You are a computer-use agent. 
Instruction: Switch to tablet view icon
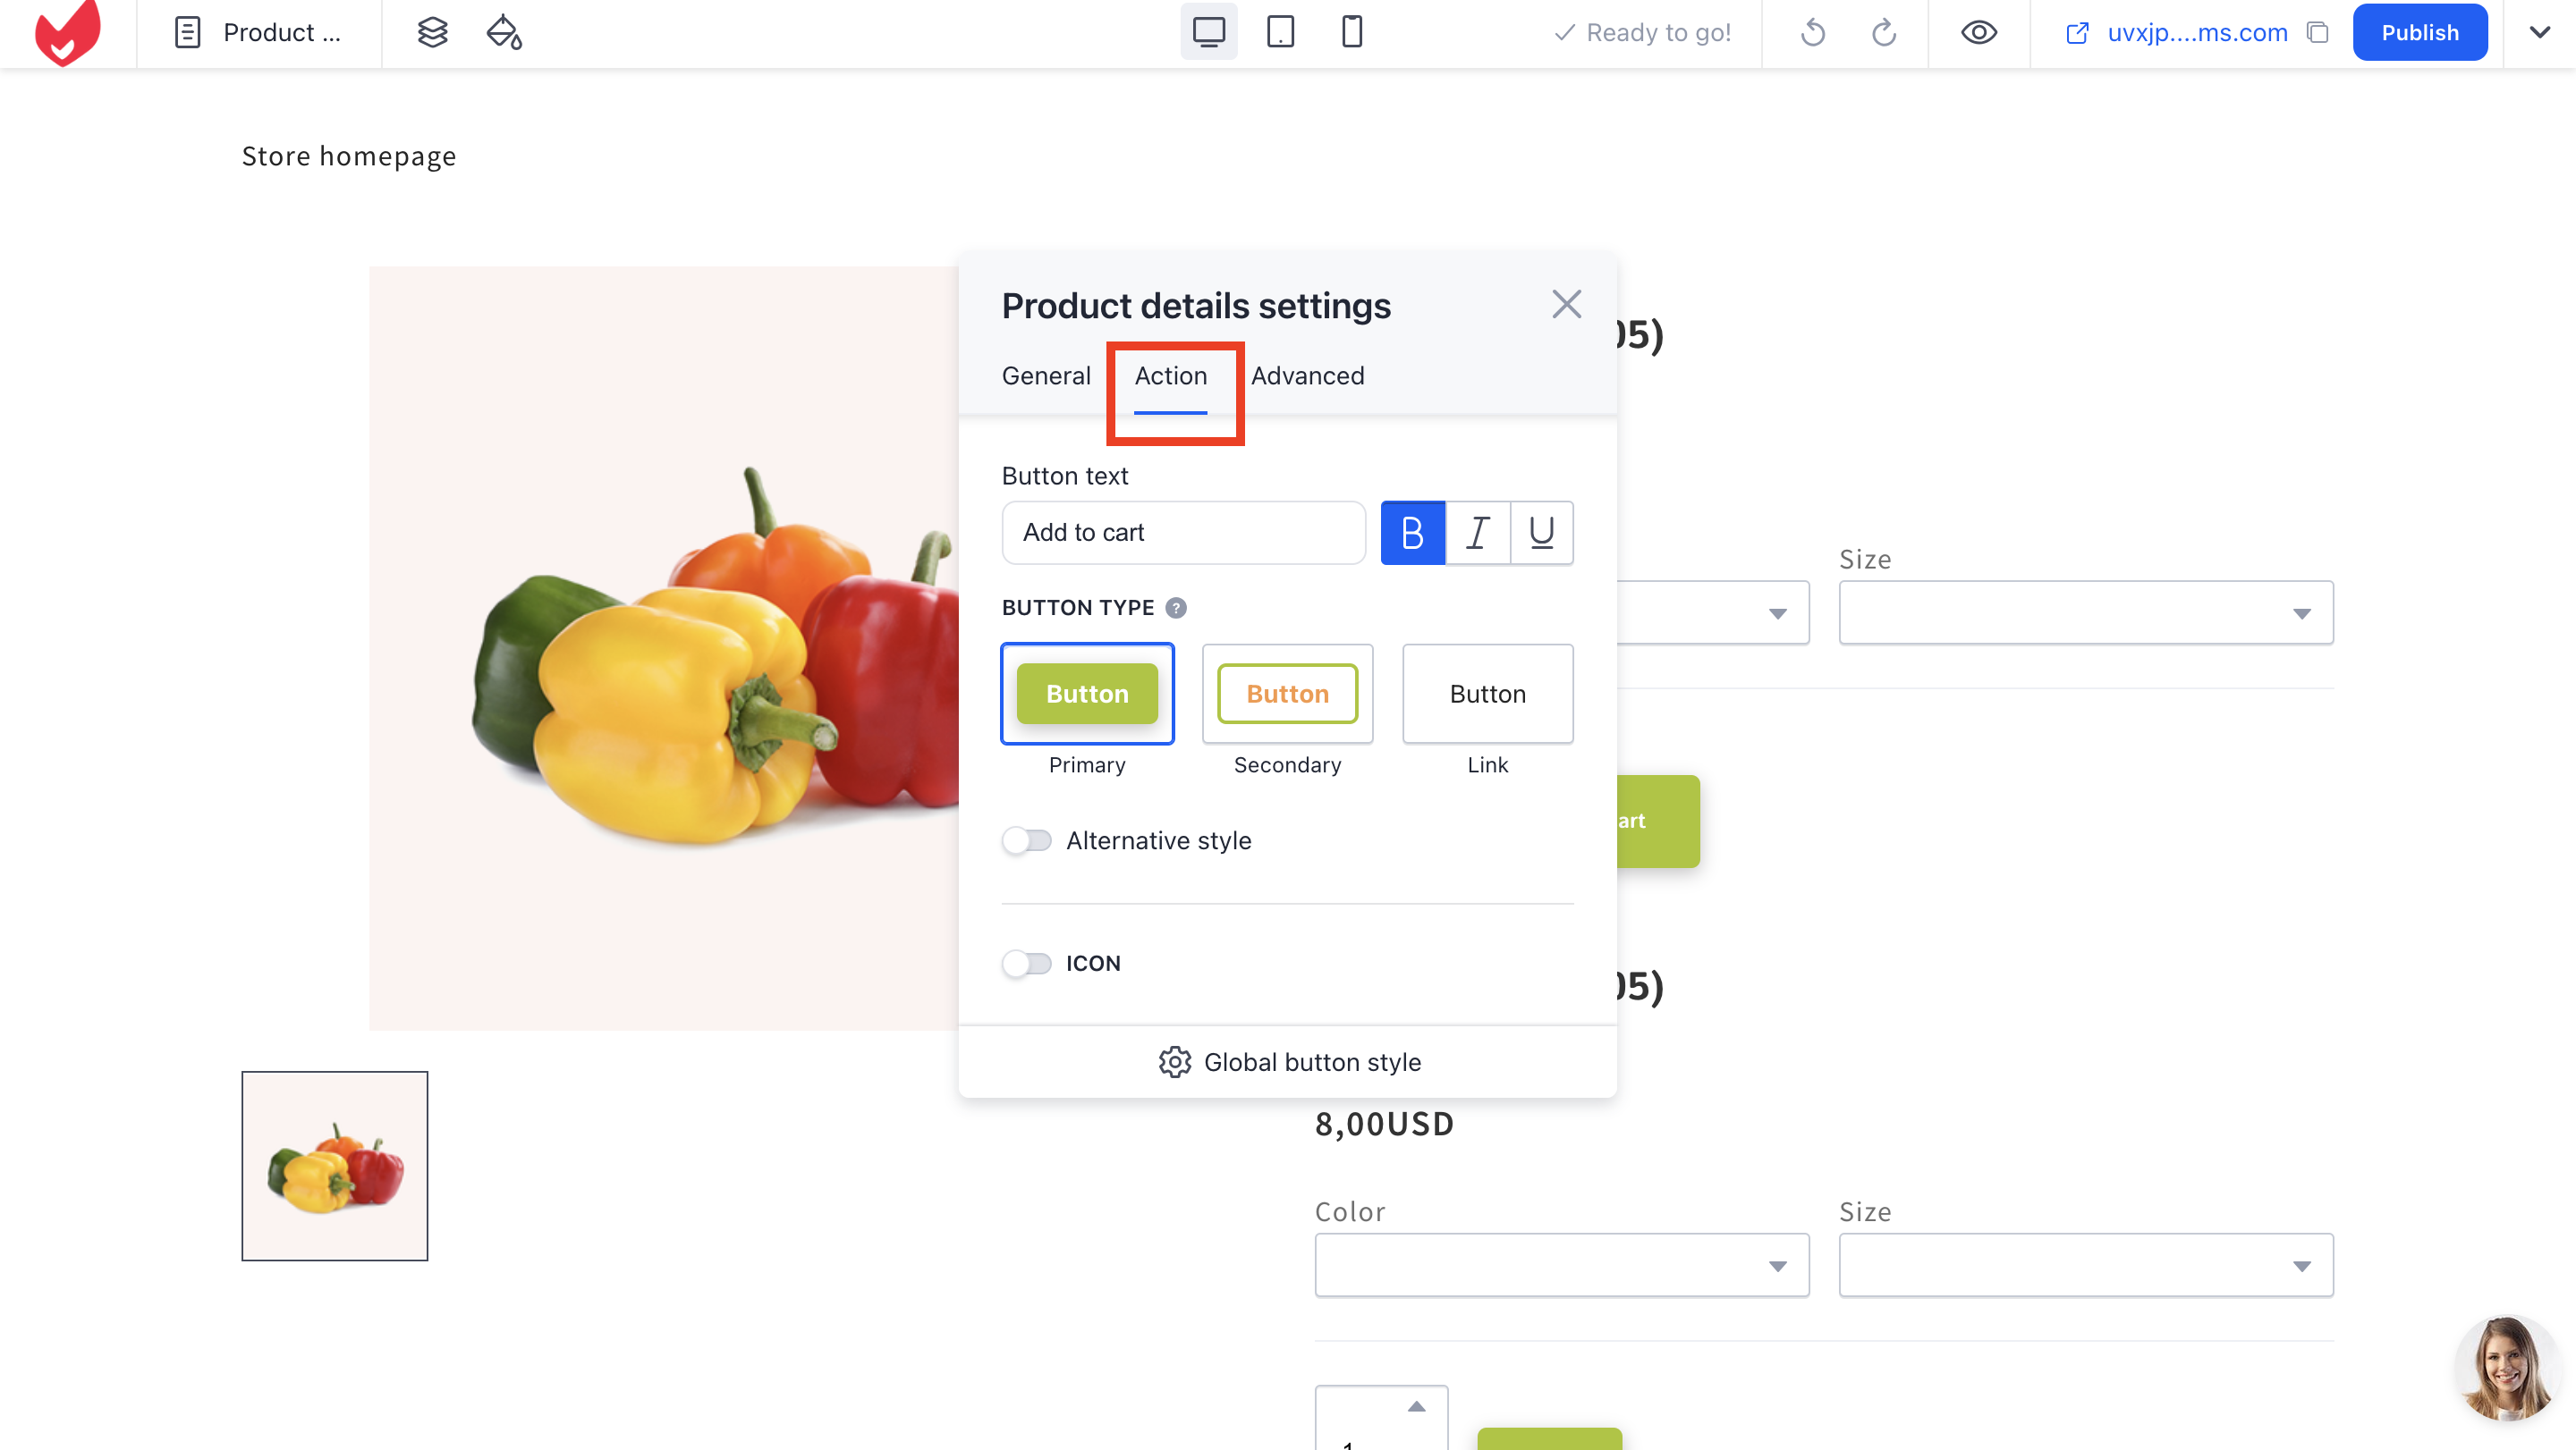coord(1280,32)
